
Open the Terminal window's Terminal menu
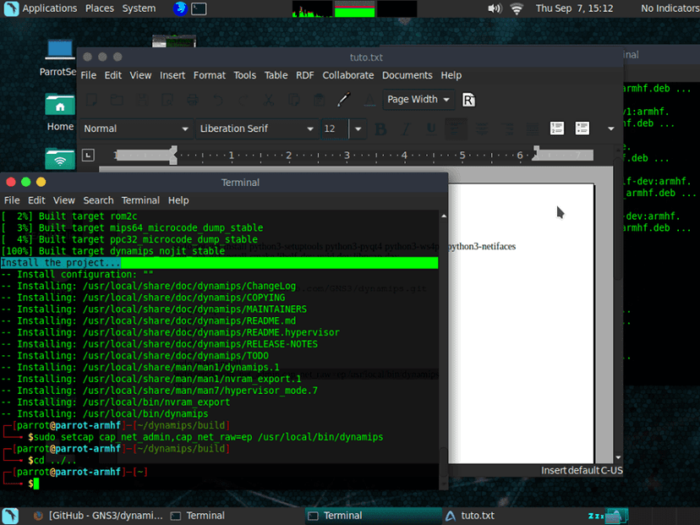pos(140,200)
